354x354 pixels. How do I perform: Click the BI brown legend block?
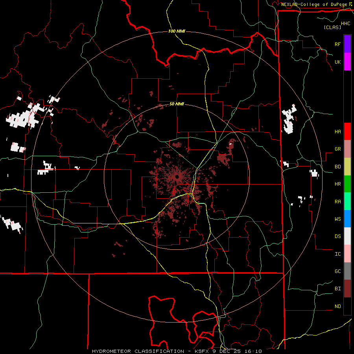pos(347,289)
